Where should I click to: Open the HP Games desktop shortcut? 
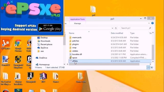click(6, 44)
